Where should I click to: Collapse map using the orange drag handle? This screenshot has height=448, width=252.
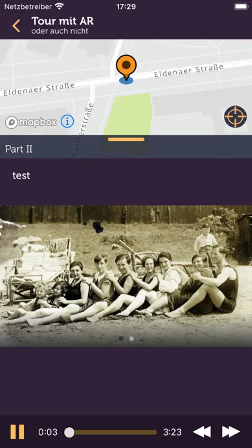coord(126,139)
